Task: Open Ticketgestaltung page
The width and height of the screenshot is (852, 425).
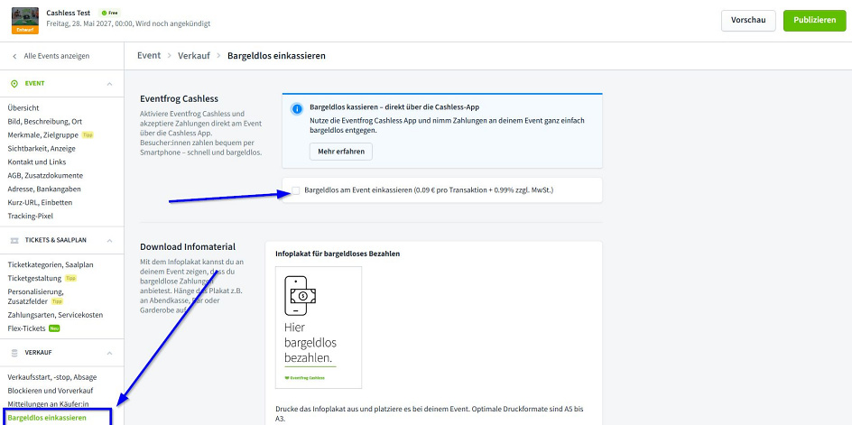Action: [x=35, y=278]
